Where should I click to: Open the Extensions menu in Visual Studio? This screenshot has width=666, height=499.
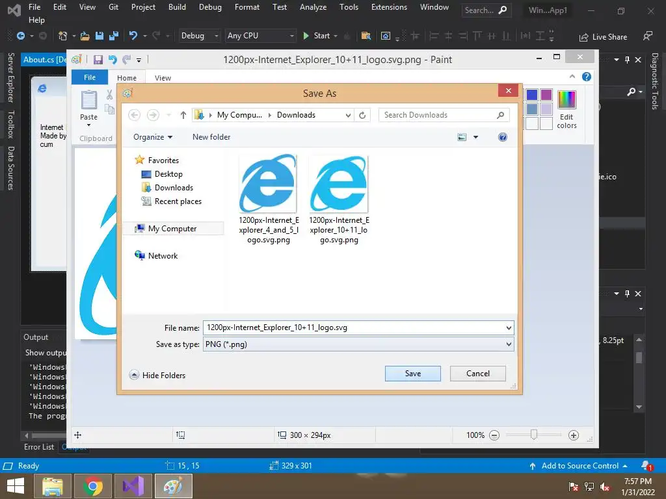point(389,7)
